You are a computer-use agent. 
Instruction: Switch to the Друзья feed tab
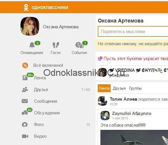click(119, 88)
